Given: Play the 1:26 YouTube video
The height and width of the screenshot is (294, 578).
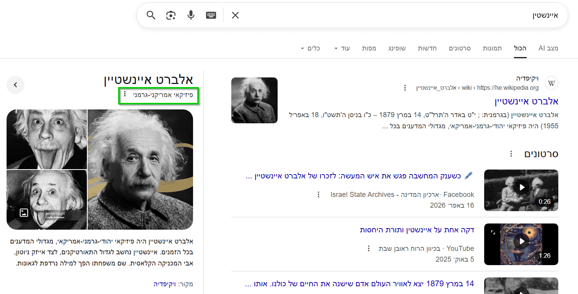Looking at the screenshot, I should 521,242.
